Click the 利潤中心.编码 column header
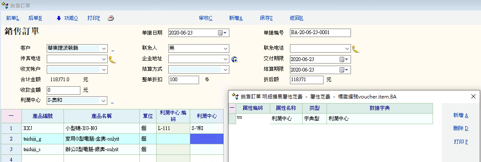This screenshot has width=481, height=162. tap(173, 116)
